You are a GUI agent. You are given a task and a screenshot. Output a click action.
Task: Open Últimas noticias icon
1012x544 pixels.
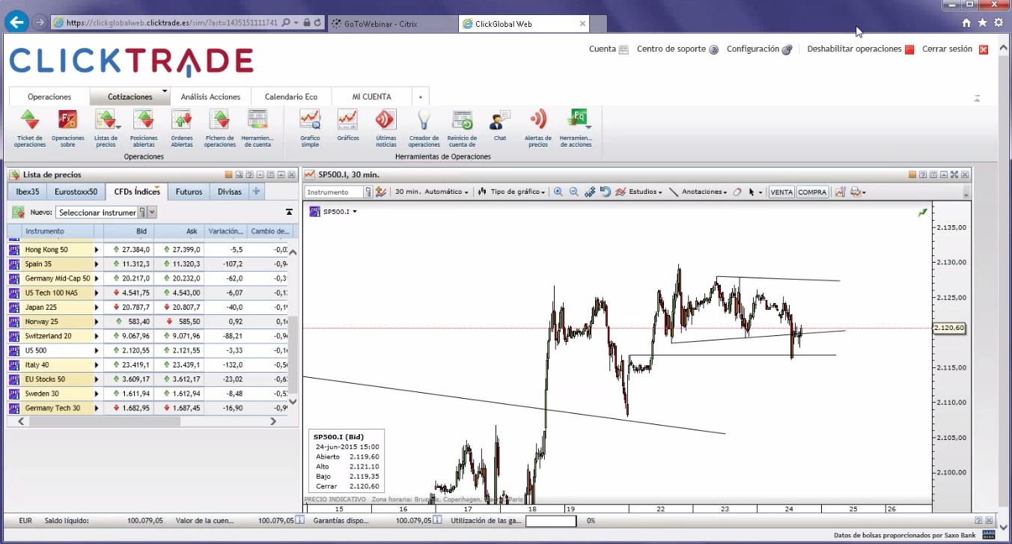tap(386, 127)
